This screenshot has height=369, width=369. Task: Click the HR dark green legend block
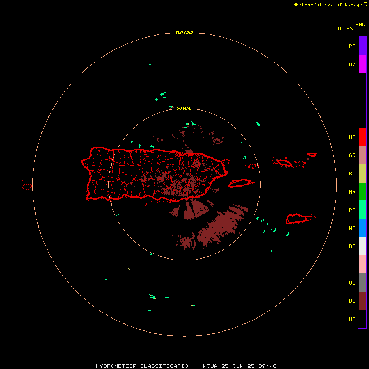362,192
